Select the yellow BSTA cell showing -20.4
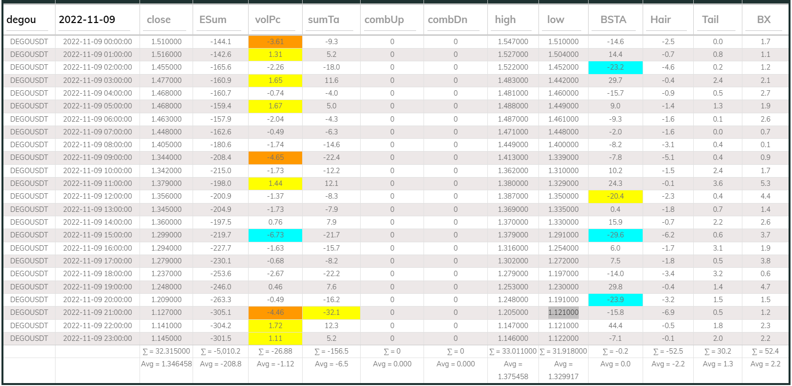792x386 pixels. tap(615, 196)
